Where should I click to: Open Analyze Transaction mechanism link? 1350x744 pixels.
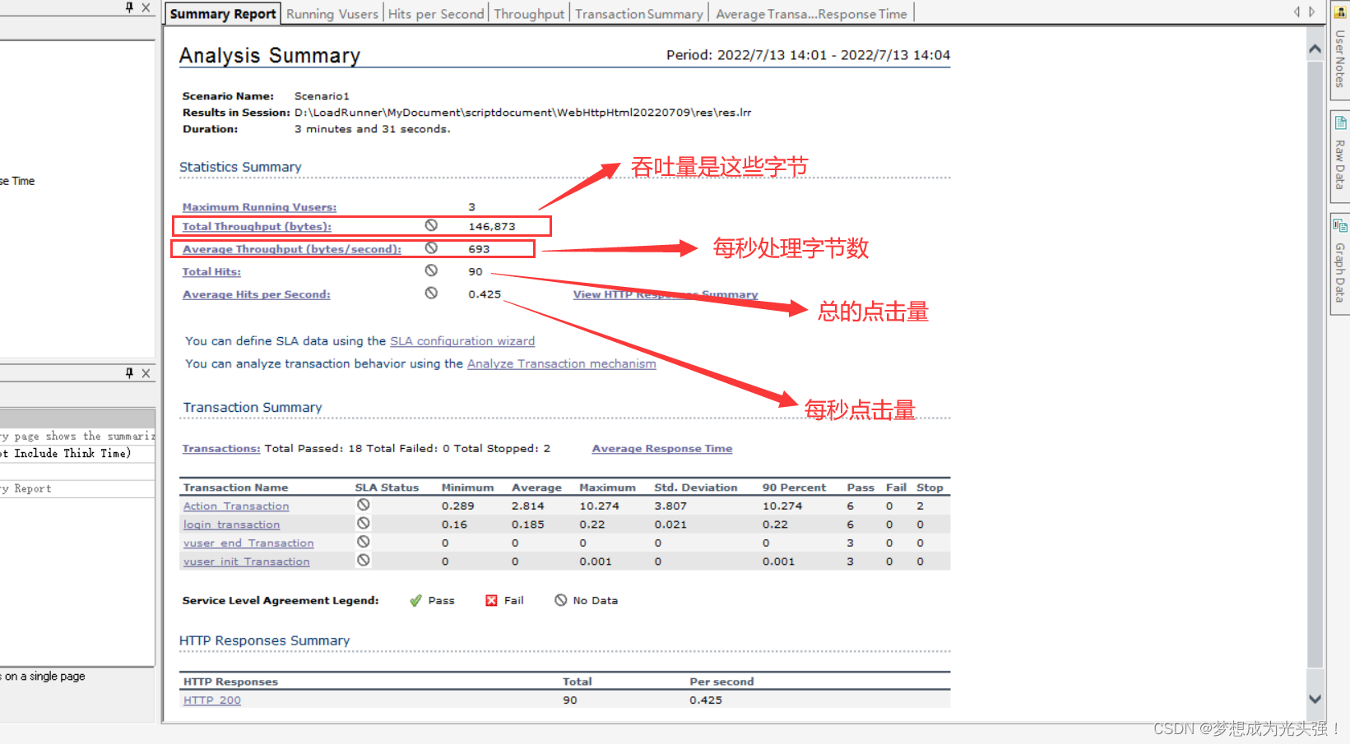(562, 363)
